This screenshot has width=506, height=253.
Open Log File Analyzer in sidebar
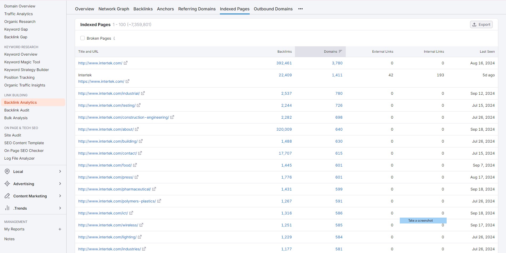point(19,158)
